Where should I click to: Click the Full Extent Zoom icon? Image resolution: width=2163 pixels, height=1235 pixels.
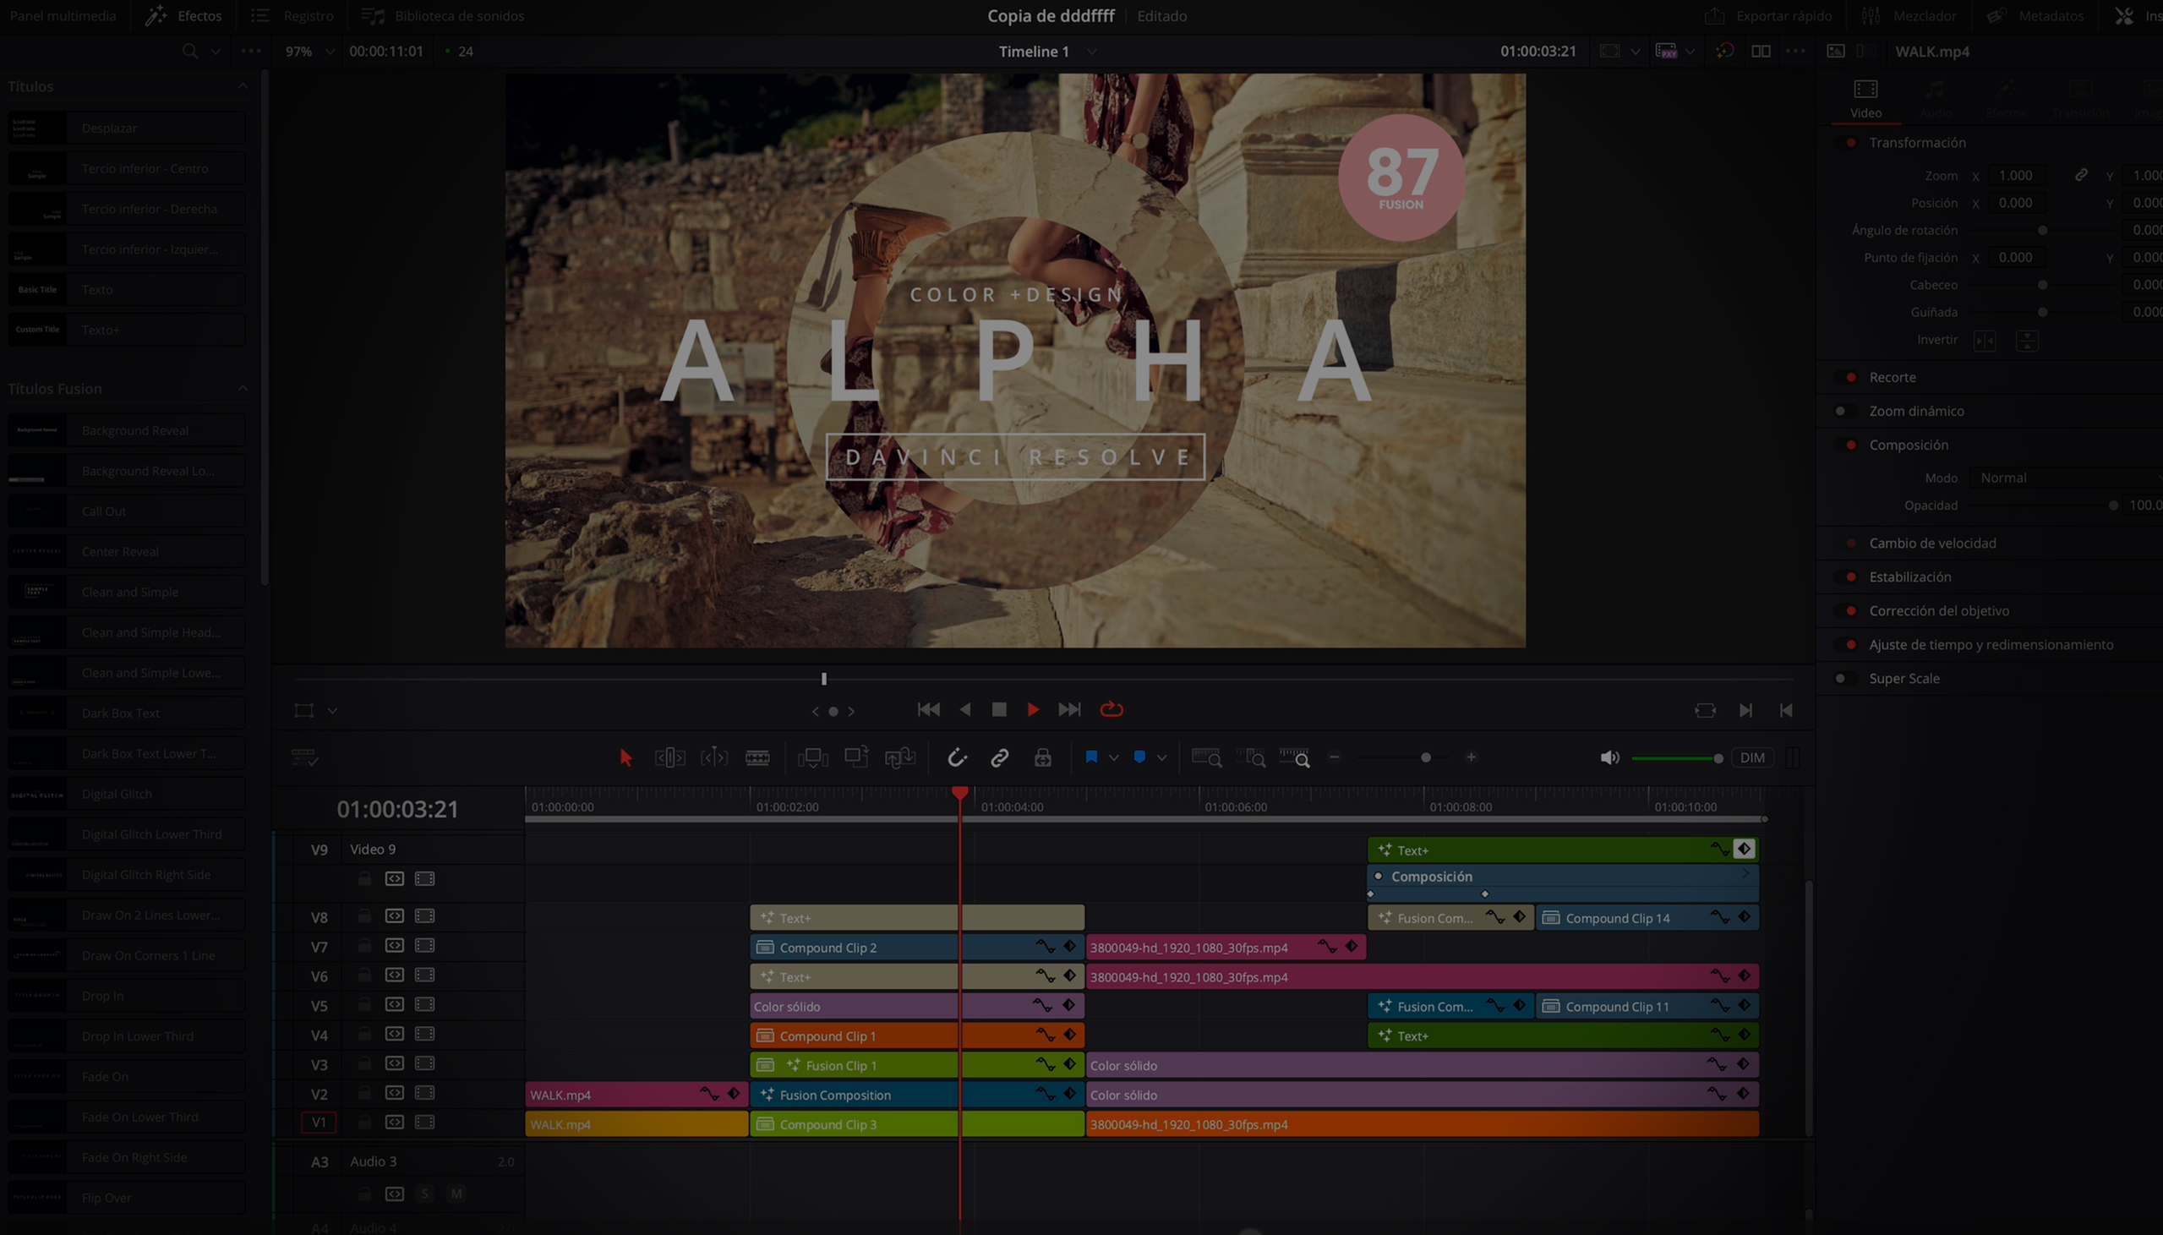[1206, 757]
